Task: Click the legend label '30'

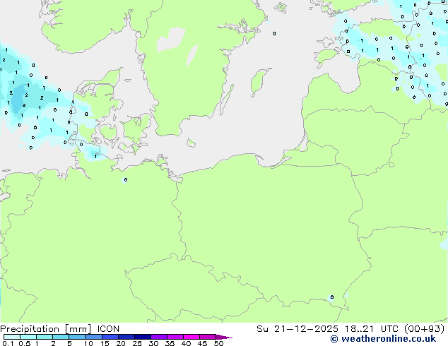Action: (154, 343)
